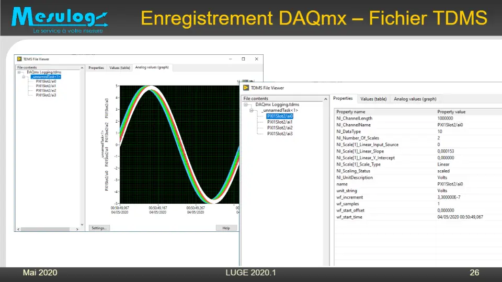This screenshot has height=282, width=502.
Task: Click scroll down arrow in back window file tree
Action: [82, 225]
